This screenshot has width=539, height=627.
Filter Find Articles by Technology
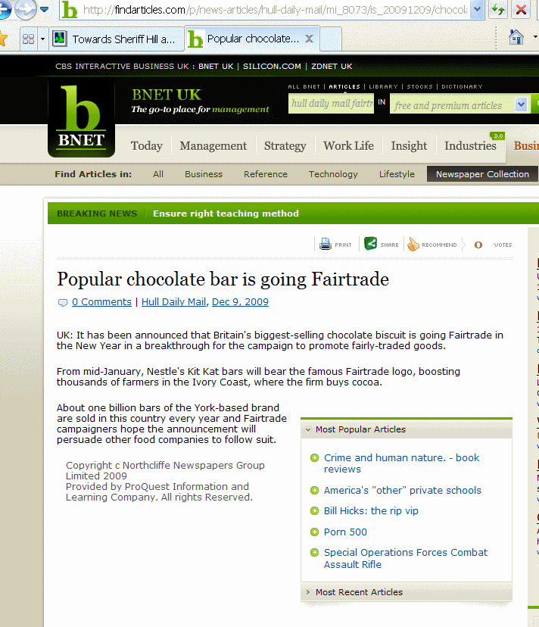pyautogui.click(x=333, y=174)
